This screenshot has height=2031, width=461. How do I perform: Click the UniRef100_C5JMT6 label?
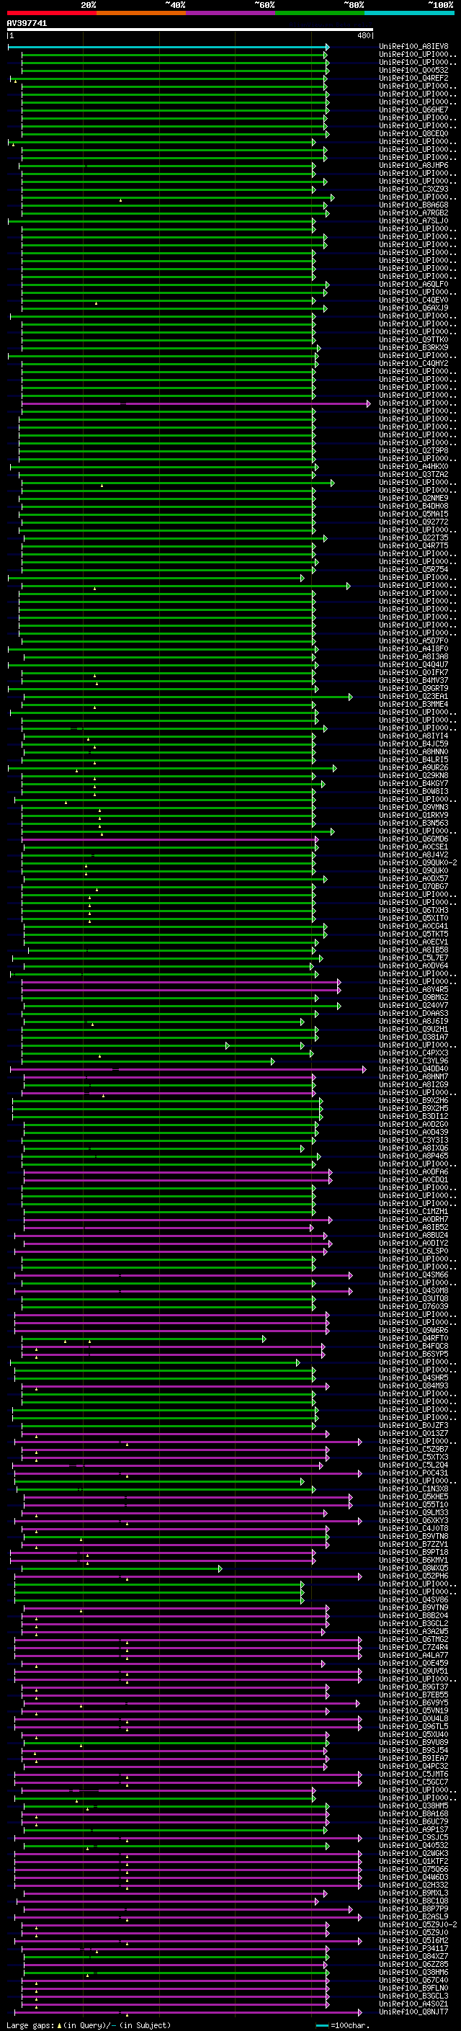click(413, 1775)
